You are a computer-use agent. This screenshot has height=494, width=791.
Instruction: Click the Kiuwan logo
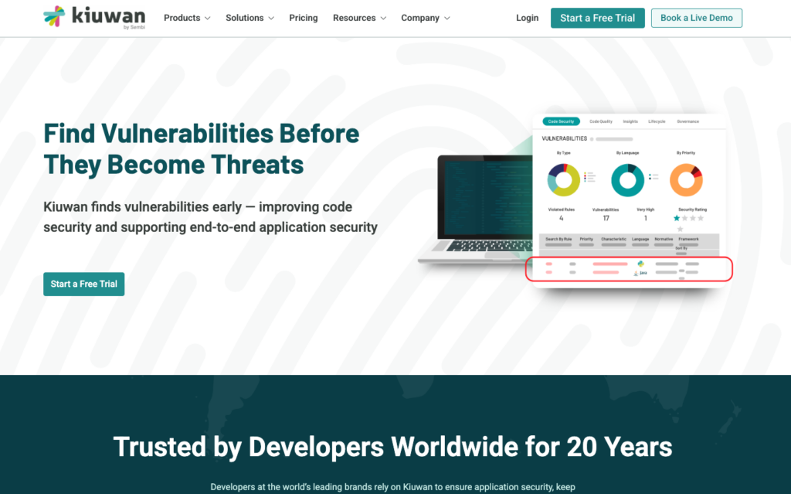coord(94,17)
